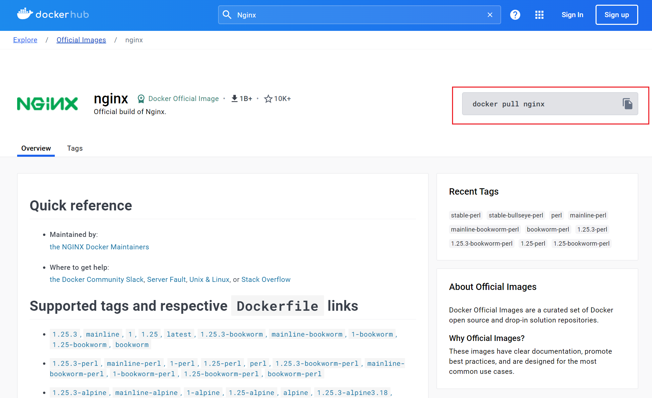Open the NGINX Docker Maintainers link

[x=99, y=247]
